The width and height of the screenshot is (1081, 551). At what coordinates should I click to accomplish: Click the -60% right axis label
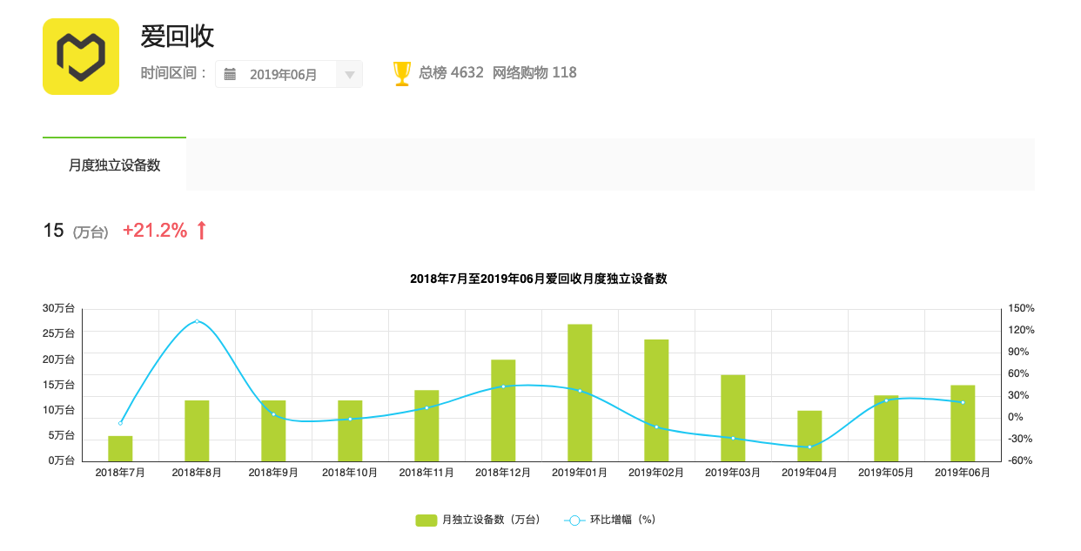click(1021, 460)
